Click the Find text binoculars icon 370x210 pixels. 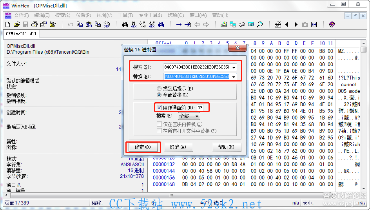point(125,25)
